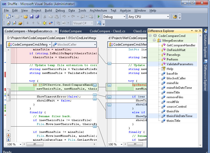
Task: Go to the next difference with the down arrow
Action: click(x=28, y=23)
